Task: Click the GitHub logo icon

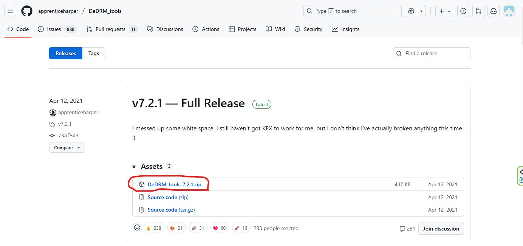Action: tap(27, 11)
